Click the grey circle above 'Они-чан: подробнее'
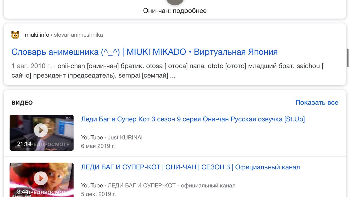This screenshot has width=350, height=197. click(x=175, y=2)
